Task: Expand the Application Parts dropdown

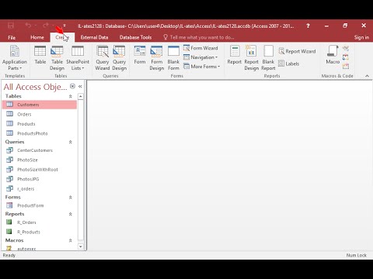Action: pyautogui.click(x=15, y=58)
